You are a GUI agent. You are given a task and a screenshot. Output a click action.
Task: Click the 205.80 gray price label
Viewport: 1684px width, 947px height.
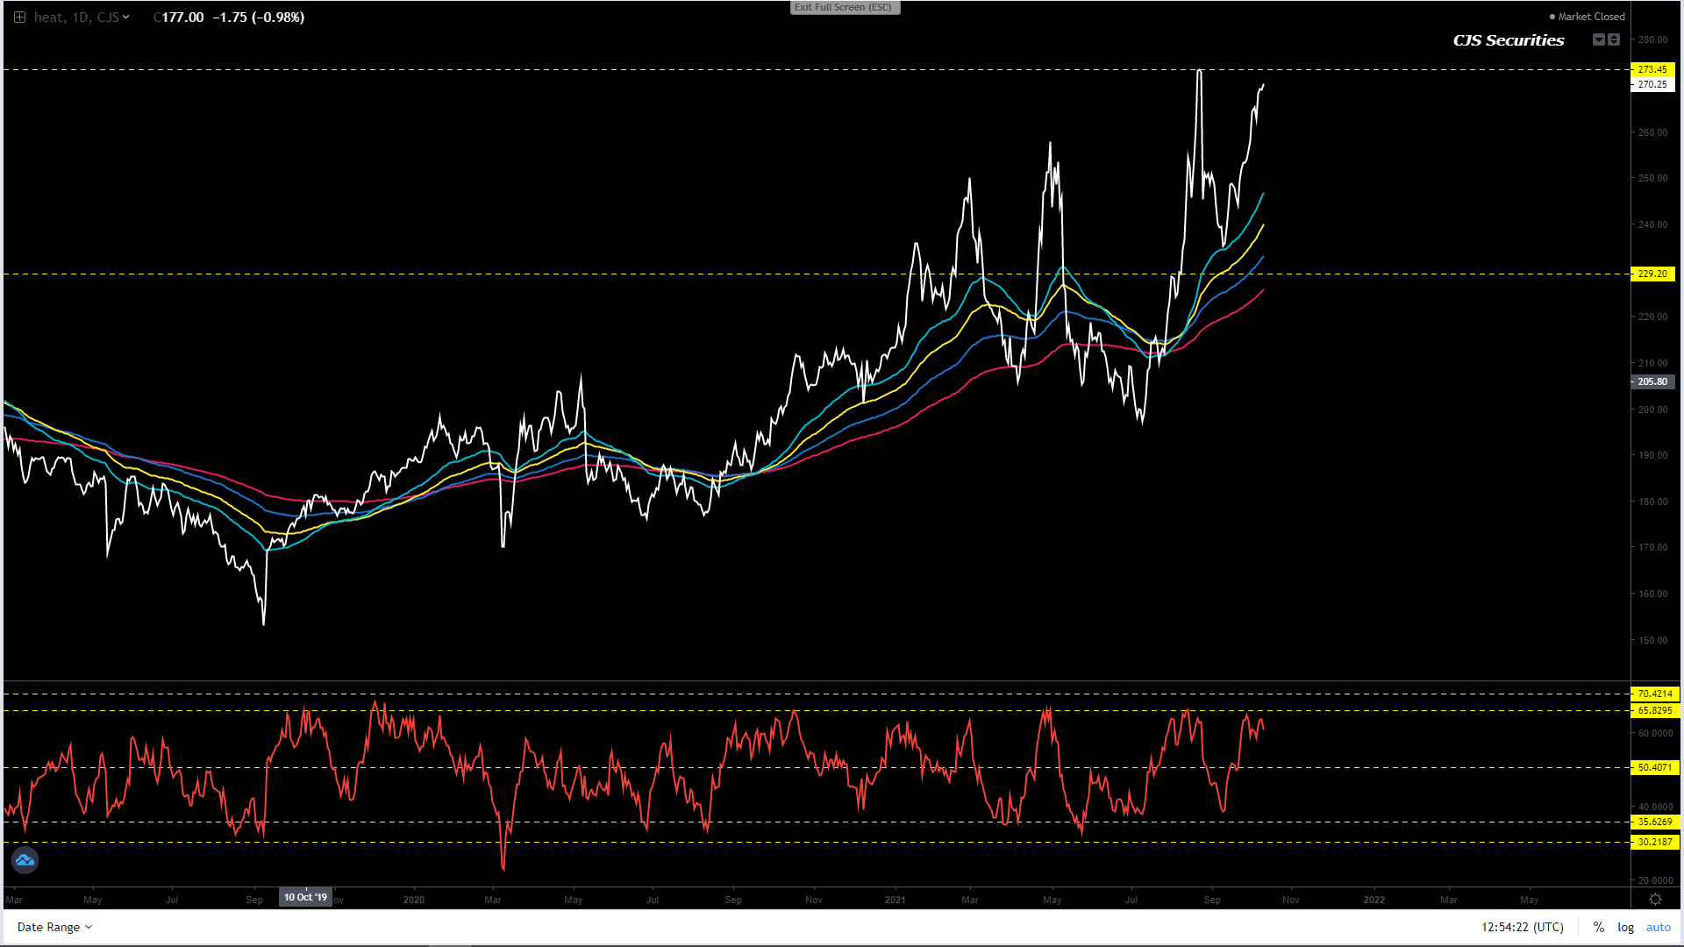[1652, 382]
